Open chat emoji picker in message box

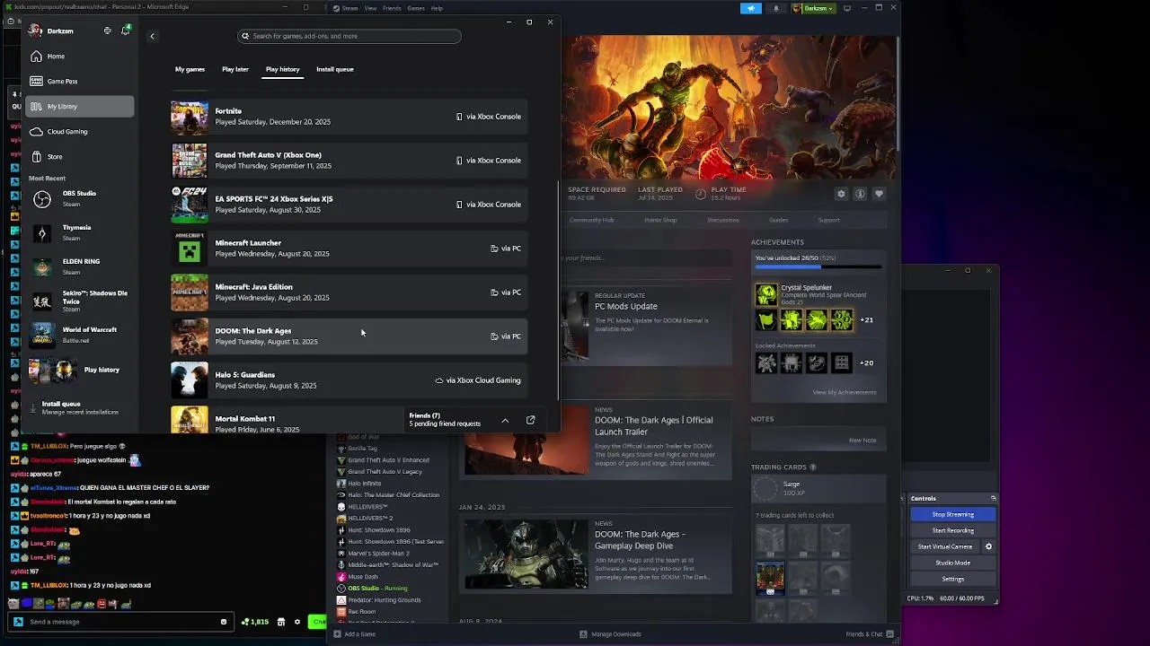tap(224, 621)
